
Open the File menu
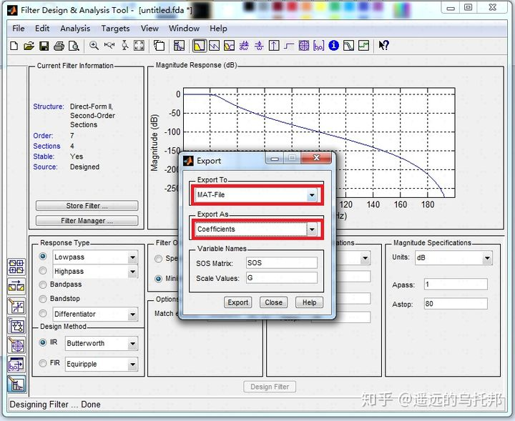pyautogui.click(x=19, y=29)
